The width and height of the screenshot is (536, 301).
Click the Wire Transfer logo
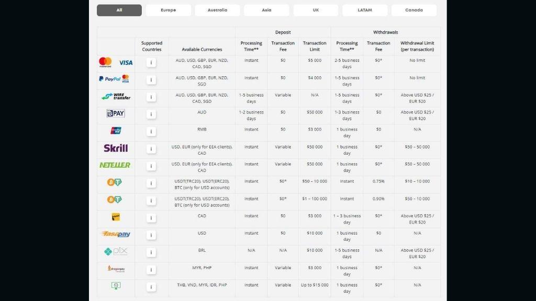coord(116,97)
